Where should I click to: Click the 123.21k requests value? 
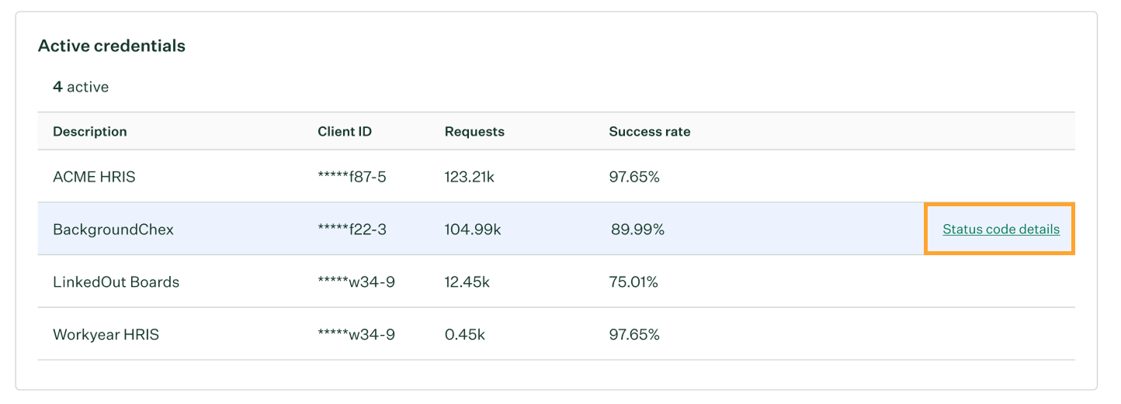pyautogui.click(x=469, y=177)
